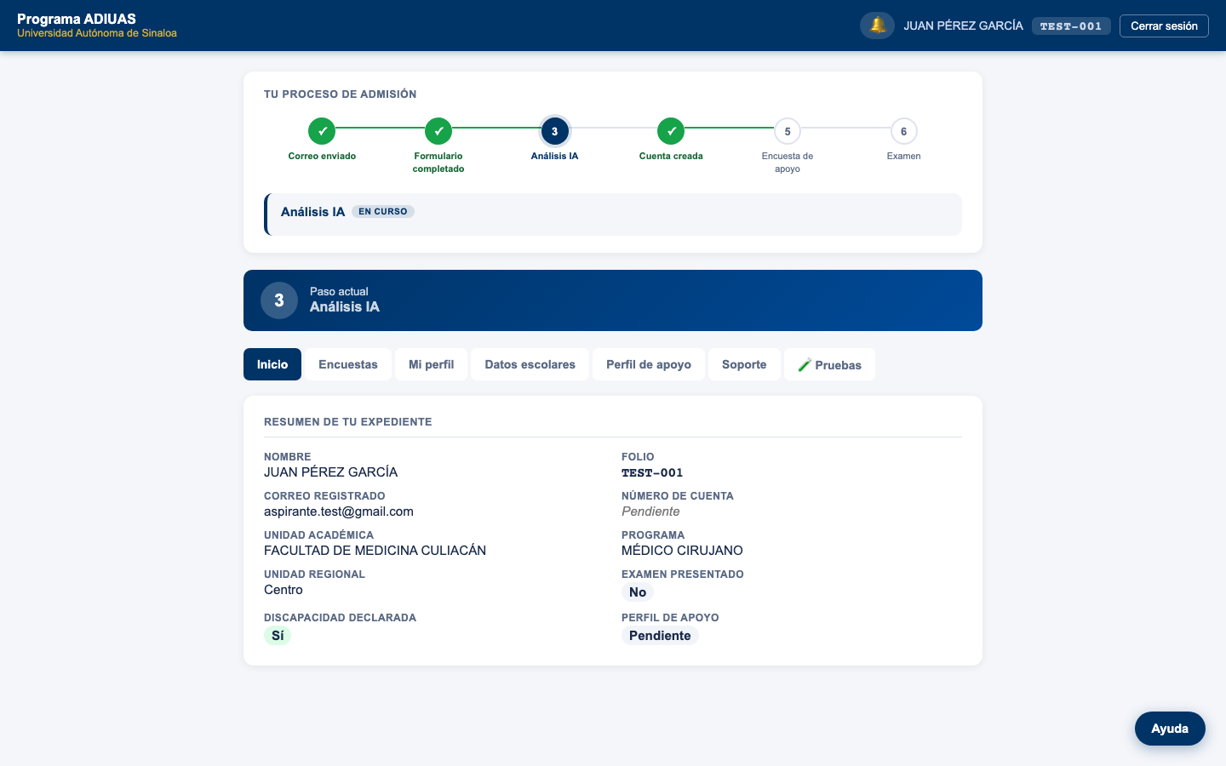Open the Perfil de apoyo tab
This screenshot has height=766, width=1226.
(x=649, y=364)
